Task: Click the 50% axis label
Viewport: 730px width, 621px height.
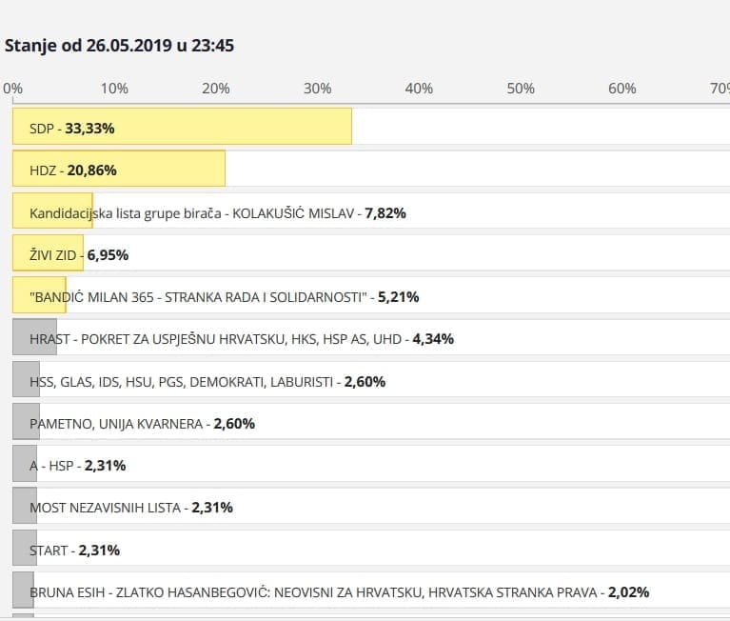Action: [x=521, y=89]
